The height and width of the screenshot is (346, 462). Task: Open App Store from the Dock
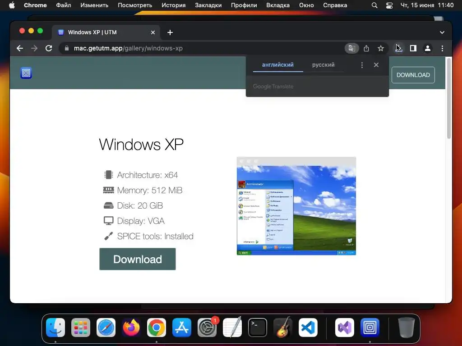pos(182,328)
